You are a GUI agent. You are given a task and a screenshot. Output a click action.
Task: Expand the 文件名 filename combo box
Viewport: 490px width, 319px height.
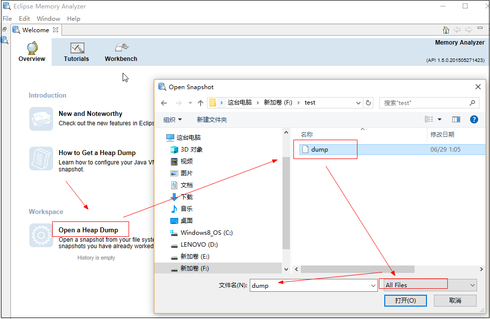pyautogui.click(x=374, y=285)
